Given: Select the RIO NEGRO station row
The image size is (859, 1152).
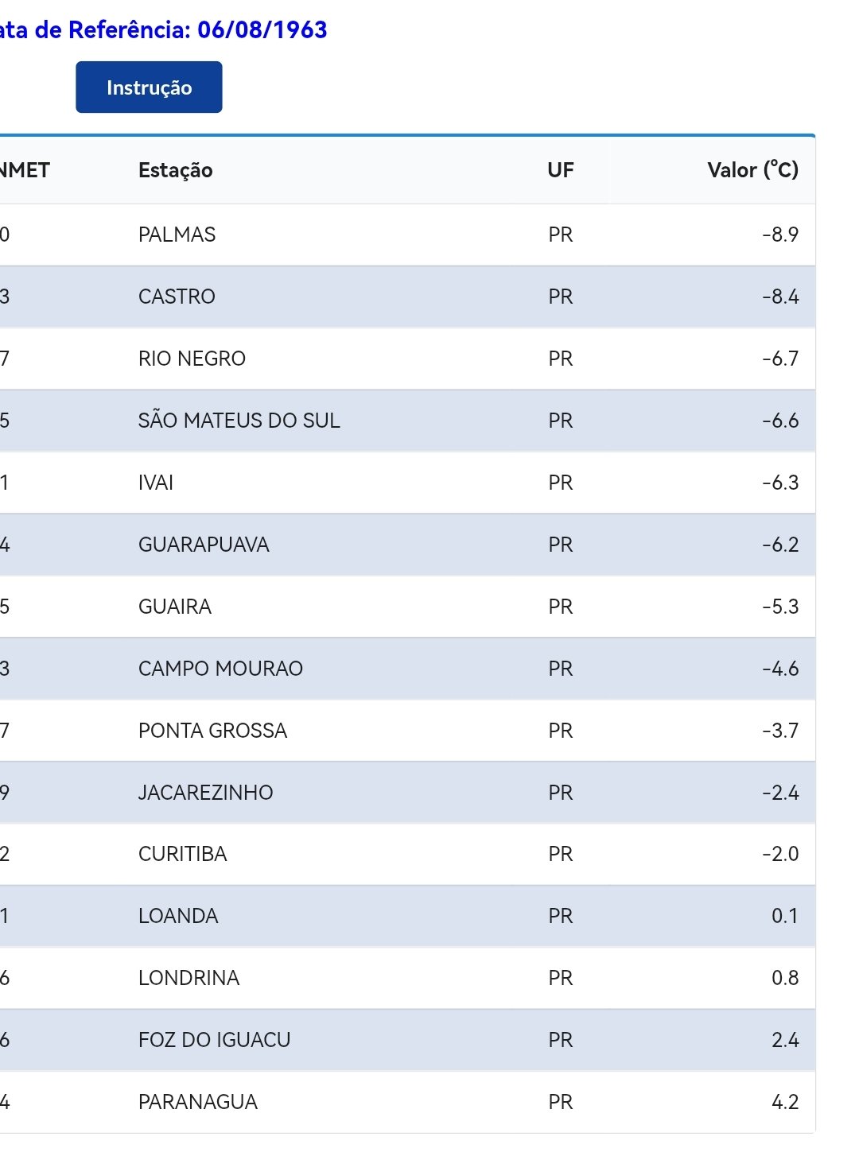Looking at the screenshot, I should coord(407,359).
